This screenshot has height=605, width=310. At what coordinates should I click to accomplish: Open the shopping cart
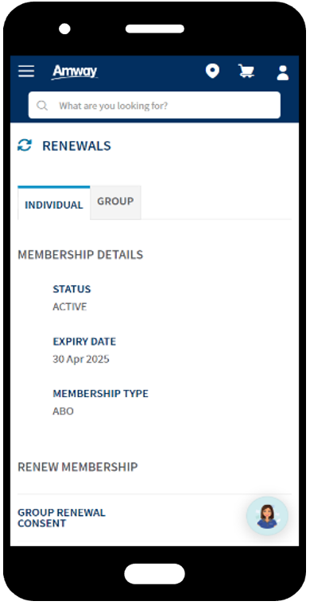(246, 71)
